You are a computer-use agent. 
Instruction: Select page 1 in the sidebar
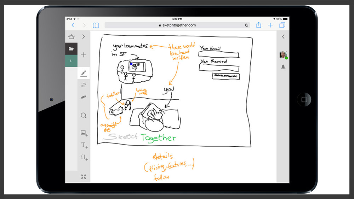[x=71, y=61]
